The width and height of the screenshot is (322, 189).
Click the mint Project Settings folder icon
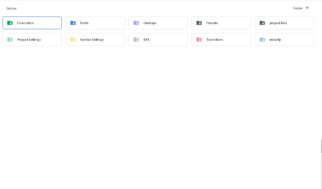pos(10,40)
